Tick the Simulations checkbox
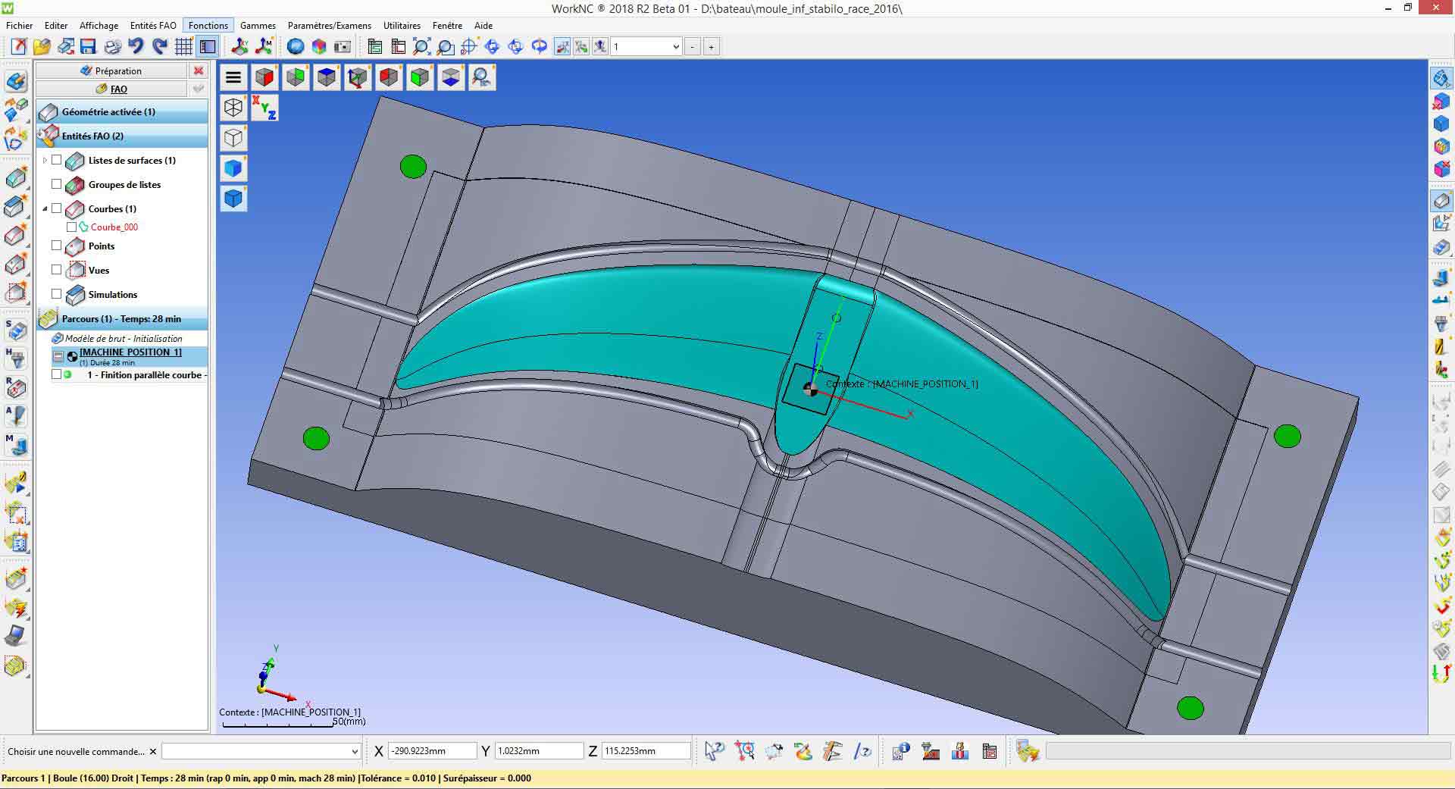The image size is (1455, 789). coord(57,294)
